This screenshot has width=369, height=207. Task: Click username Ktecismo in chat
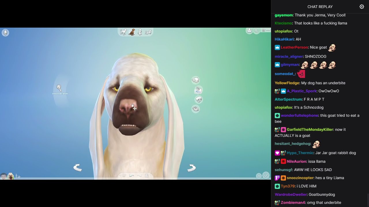coord(284,23)
